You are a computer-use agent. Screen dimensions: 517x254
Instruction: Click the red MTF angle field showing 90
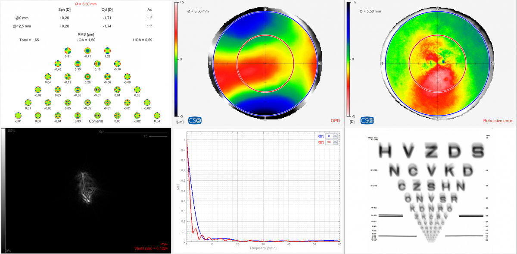(x=328, y=142)
